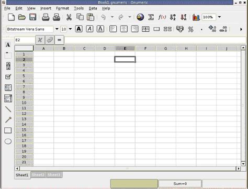
Task: Open redo history dropdown
Action: (x=130, y=17)
